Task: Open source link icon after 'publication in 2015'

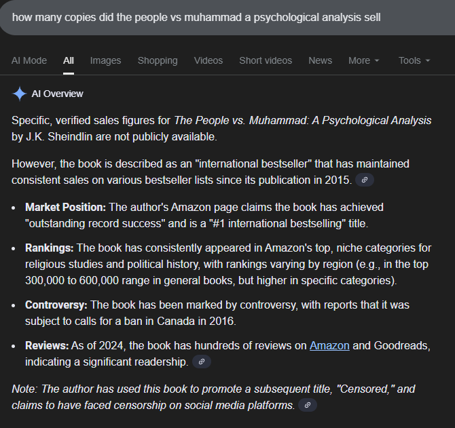Action: coord(365,180)
